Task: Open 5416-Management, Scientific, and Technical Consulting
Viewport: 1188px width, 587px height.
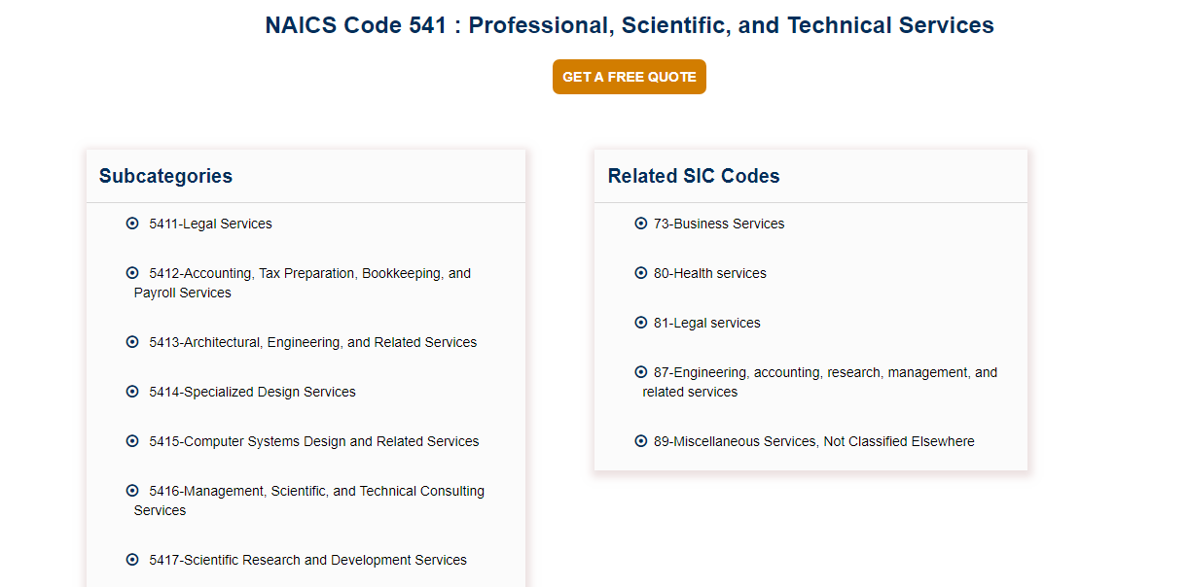Action: coord(309,501)
